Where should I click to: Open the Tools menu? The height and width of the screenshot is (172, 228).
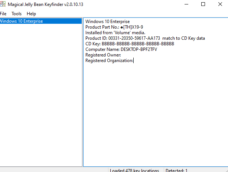[17, 14]
